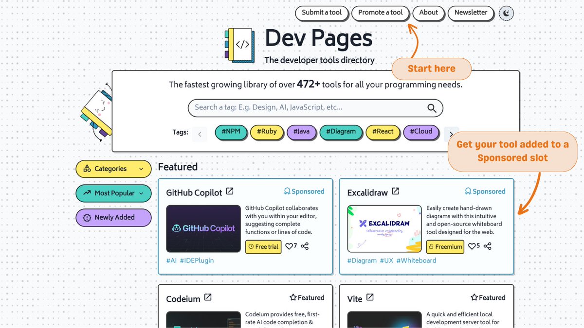
Task: Open the #AI tag link
Action: pos(172,260)
